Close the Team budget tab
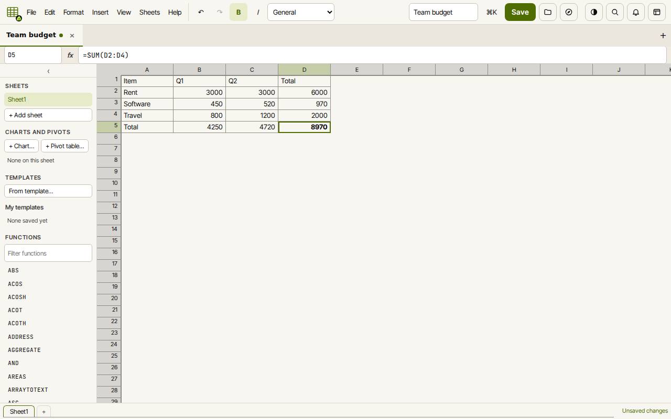Viewport: 671px width, 419px height. pyautogui.click(x=72, y=36)
